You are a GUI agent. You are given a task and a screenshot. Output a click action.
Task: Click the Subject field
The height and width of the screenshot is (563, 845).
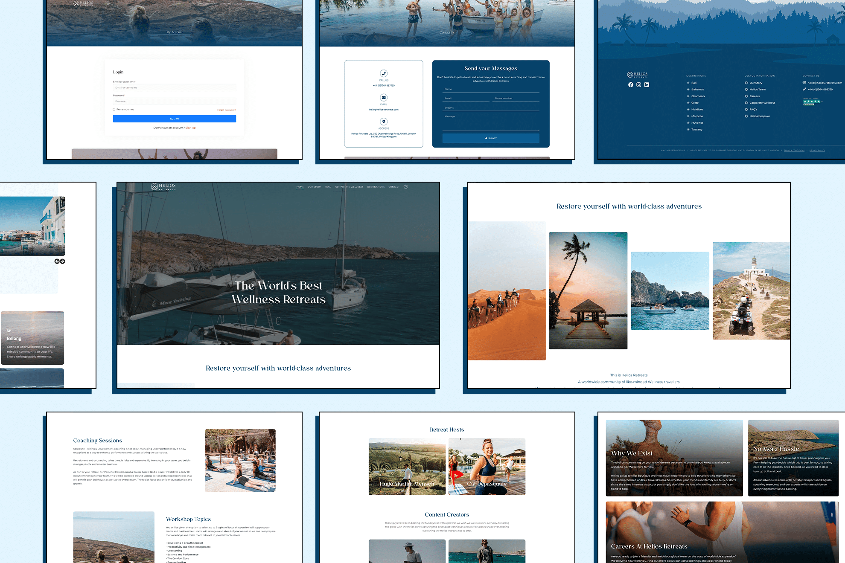(x=491, y=108)
